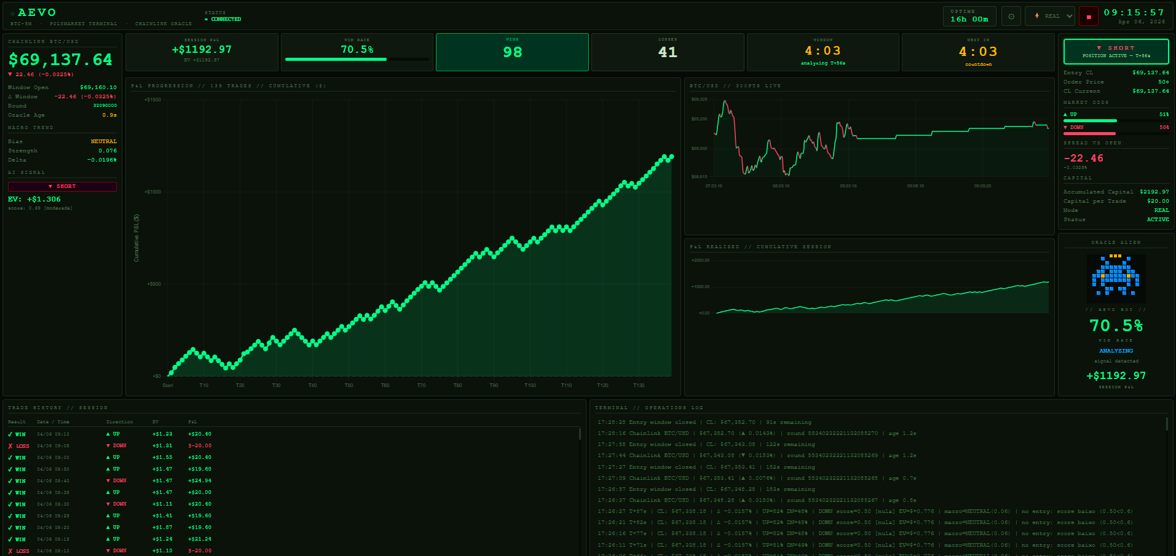1176x556 pixels.
Task: Select the Wins 98 stat card
Action: [x=512, y=52]
